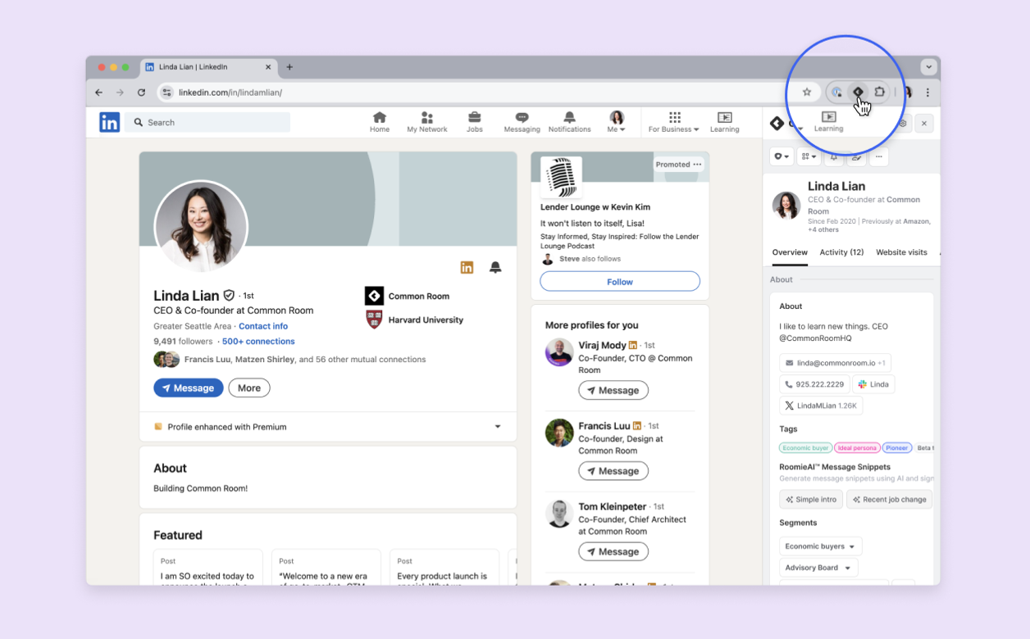Select the Linda Lian | LinkedIn browser tab

[x=209, y=67]
